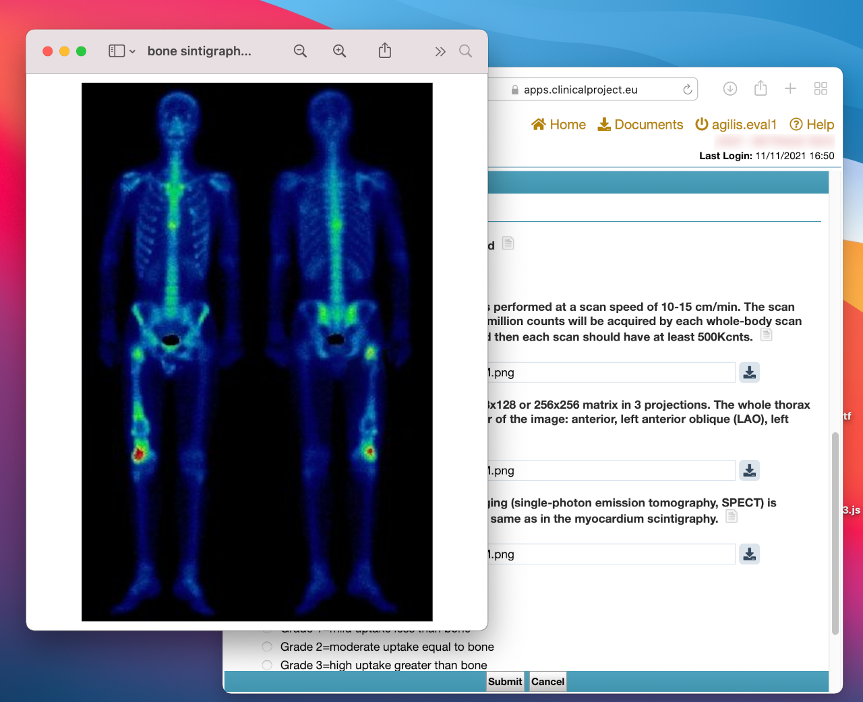863x702 pixels.
Task: Submit the form
Action: coord(505,682)
